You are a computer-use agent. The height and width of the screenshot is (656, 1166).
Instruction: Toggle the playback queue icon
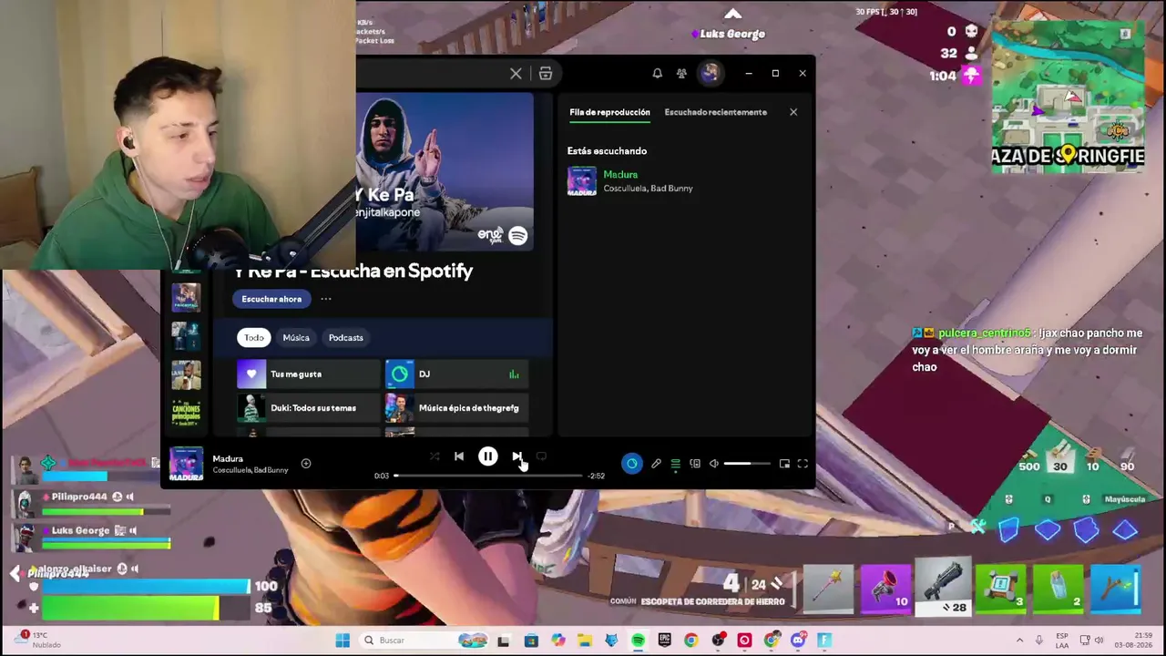(x=675, y=464)
